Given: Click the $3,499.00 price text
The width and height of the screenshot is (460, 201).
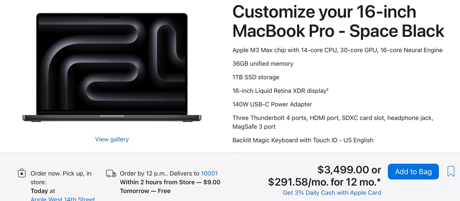Looking at the screenshot, I should point(343,169).
